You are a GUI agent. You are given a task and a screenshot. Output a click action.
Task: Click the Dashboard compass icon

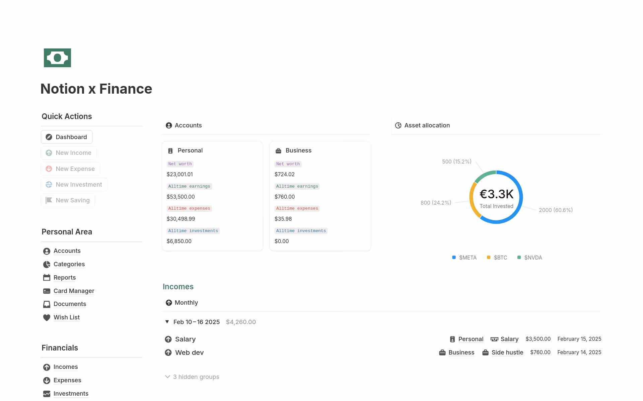point(49,137)
